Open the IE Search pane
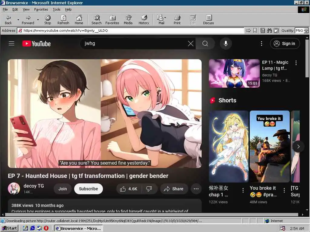 point(97,20)
